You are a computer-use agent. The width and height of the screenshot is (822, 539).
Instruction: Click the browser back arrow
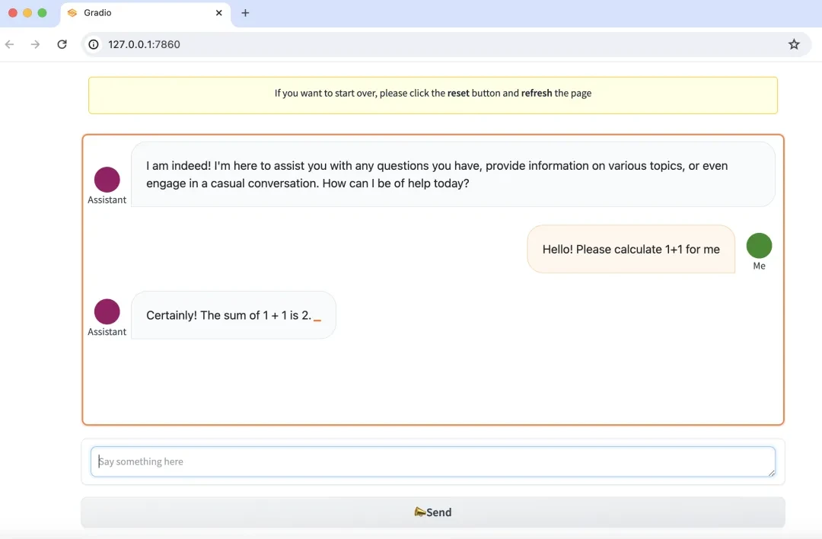tap(10, 44)
